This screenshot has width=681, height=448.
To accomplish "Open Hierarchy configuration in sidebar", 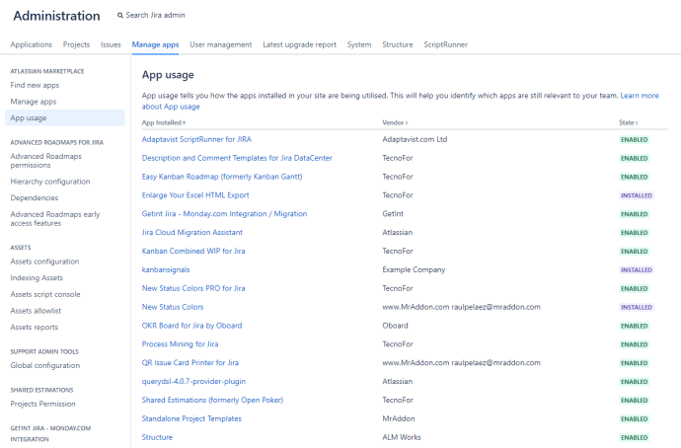I will (49, 181).
